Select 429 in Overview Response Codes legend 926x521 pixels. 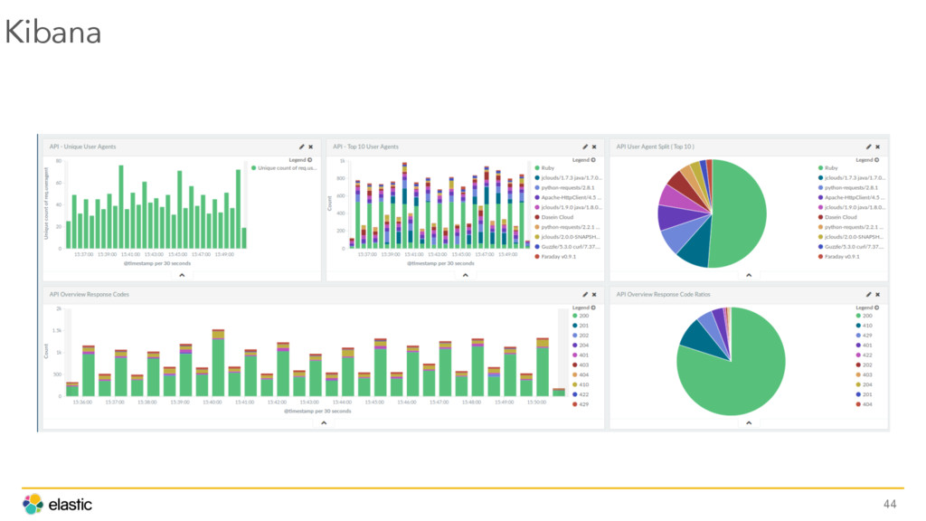click(581, 404)
